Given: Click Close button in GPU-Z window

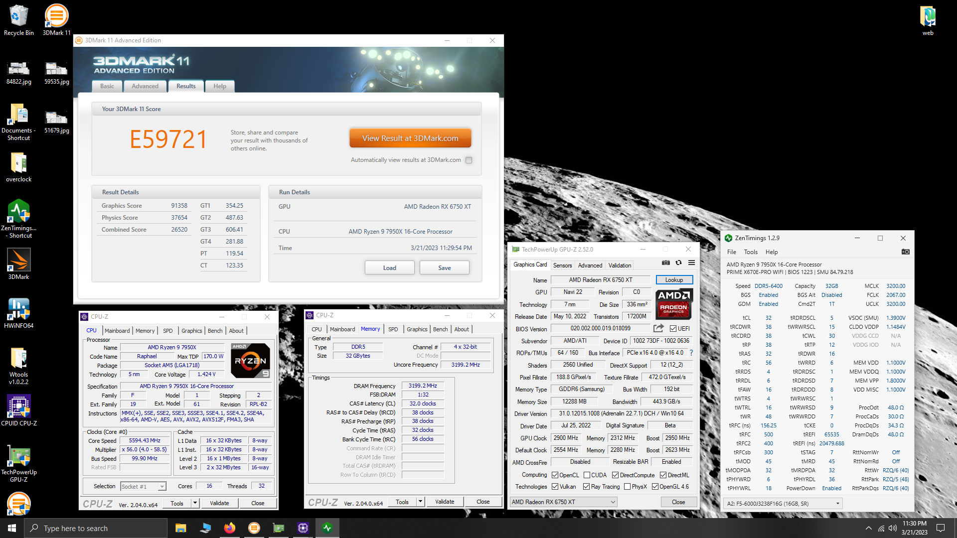Looking at the screenshot, I should click(x=678, y=502).
